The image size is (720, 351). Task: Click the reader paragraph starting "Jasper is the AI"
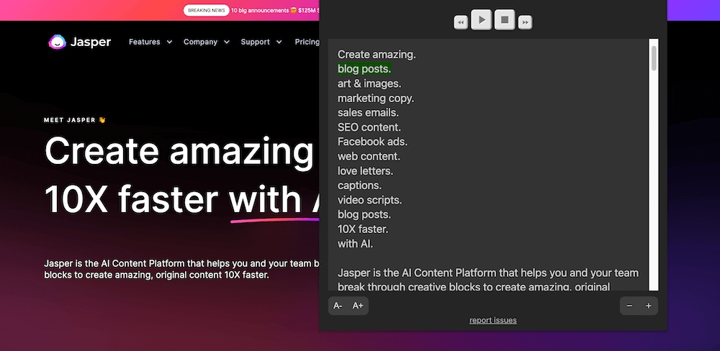pyautogui.click(x=488, y=280)
